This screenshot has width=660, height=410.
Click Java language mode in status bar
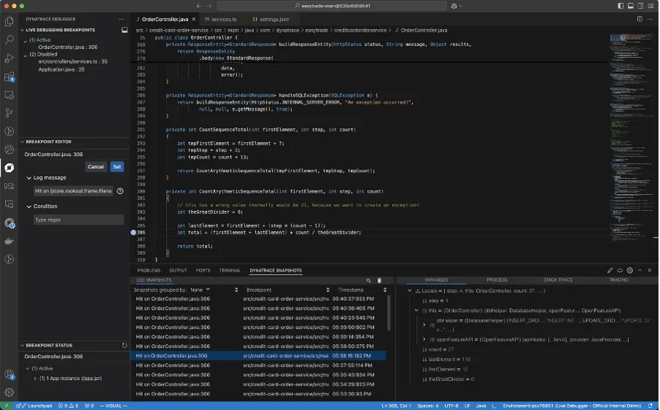(x=481, y=406)
